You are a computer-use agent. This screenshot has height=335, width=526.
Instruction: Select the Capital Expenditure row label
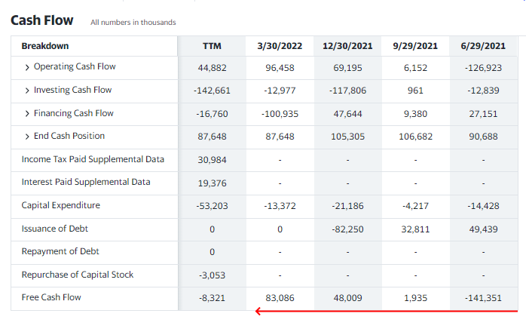(60, 205)
